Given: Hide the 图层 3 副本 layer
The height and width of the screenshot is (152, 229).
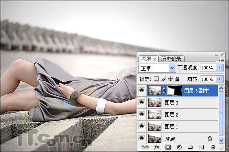Looking at the screenshot, I should (x=141, y=90).
